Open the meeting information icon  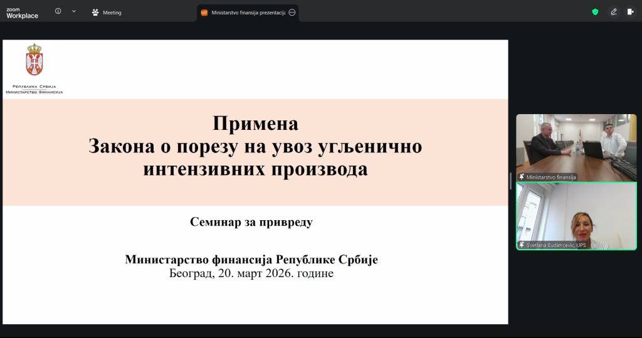coord(58,11)
